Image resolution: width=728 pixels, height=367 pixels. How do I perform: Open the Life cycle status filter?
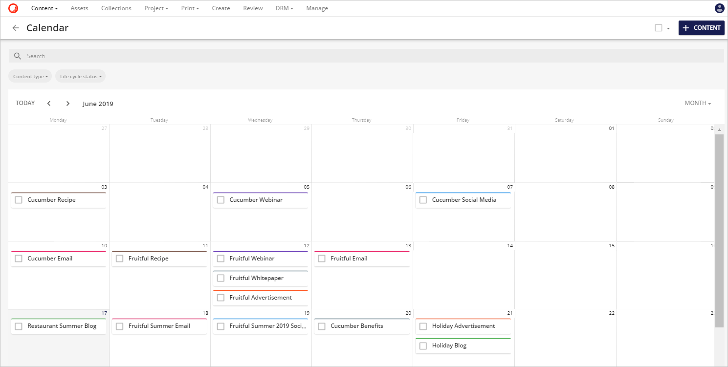point(81,77)
